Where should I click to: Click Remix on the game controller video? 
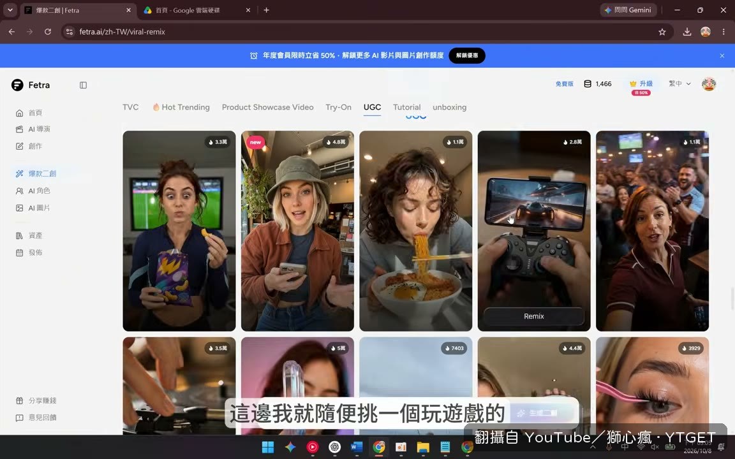(x=534, y=317)
